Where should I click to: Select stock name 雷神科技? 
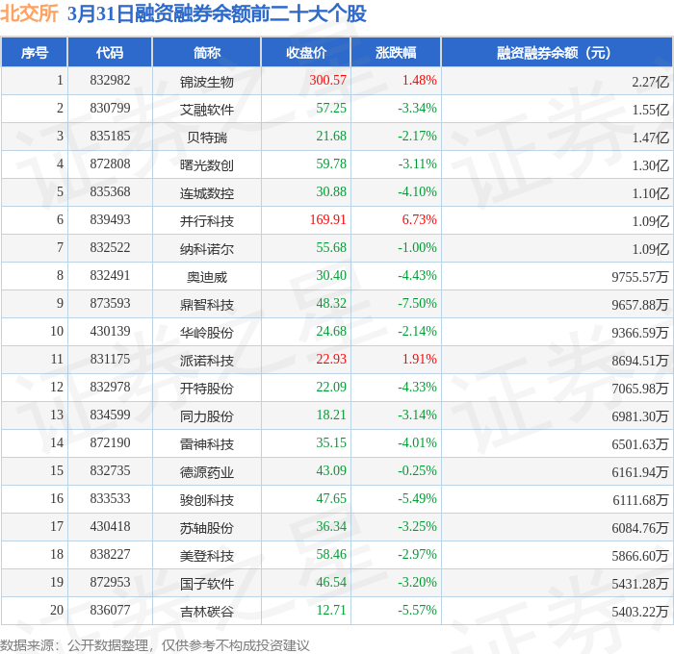tap(207, 444)
